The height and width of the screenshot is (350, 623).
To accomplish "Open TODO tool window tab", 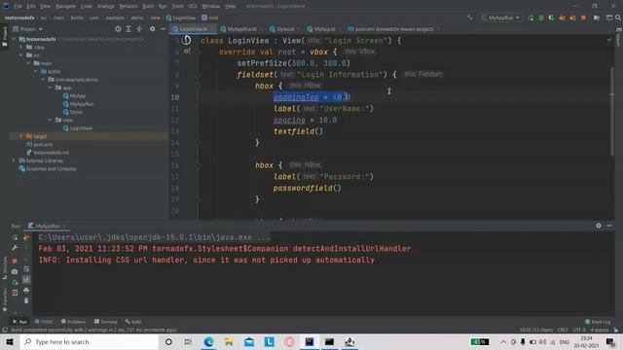I will [44, 322].
